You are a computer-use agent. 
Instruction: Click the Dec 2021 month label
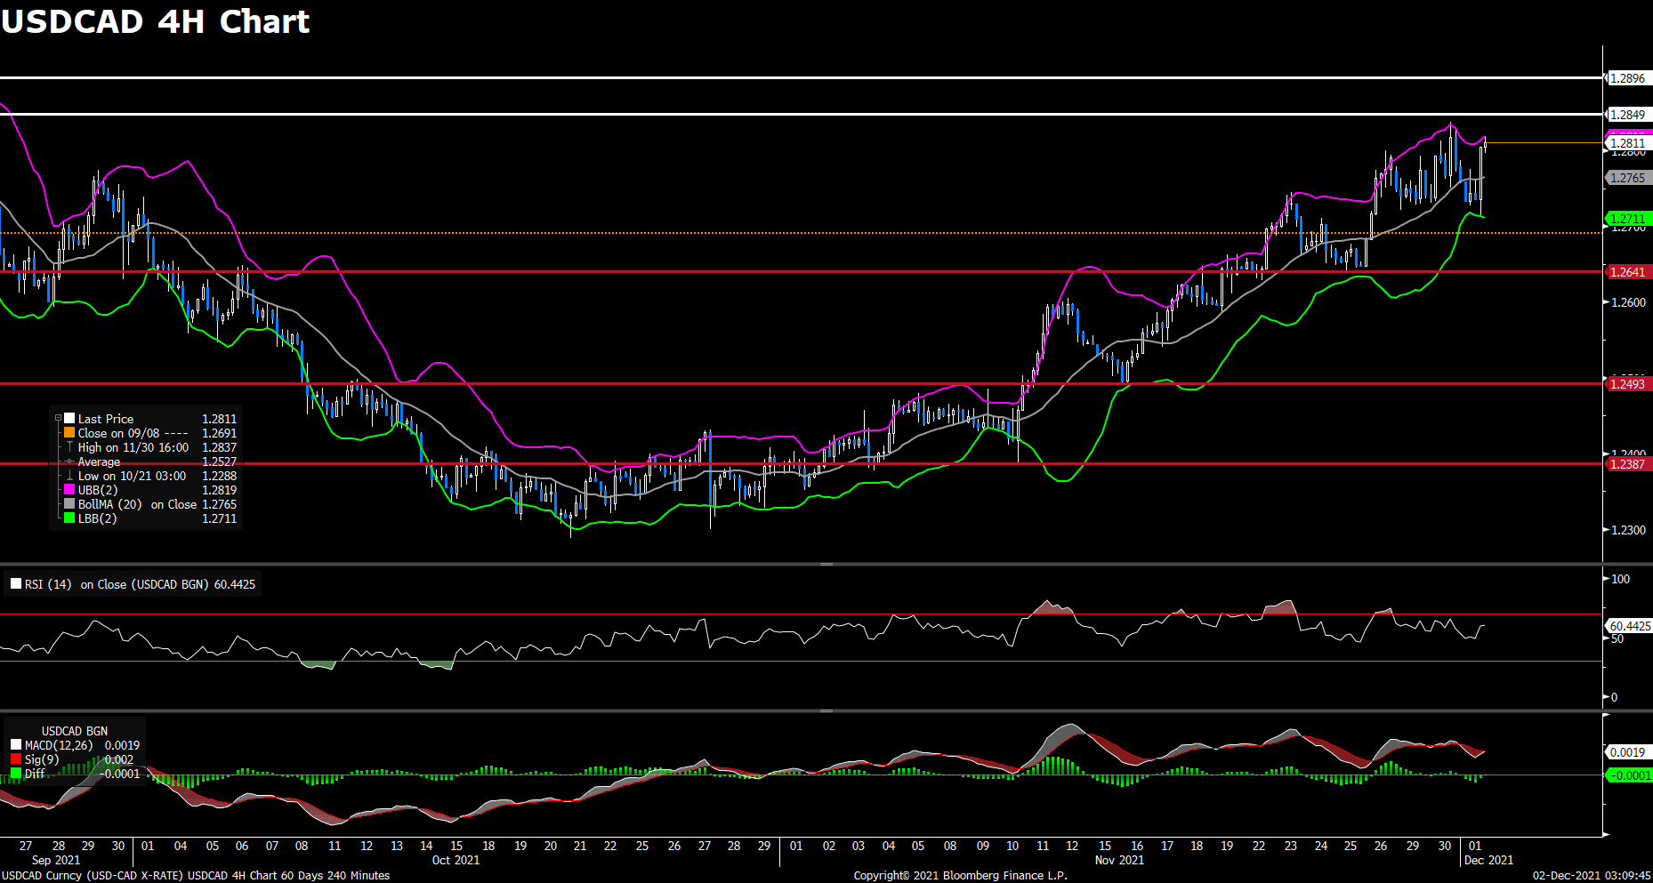coord(1488,860)
